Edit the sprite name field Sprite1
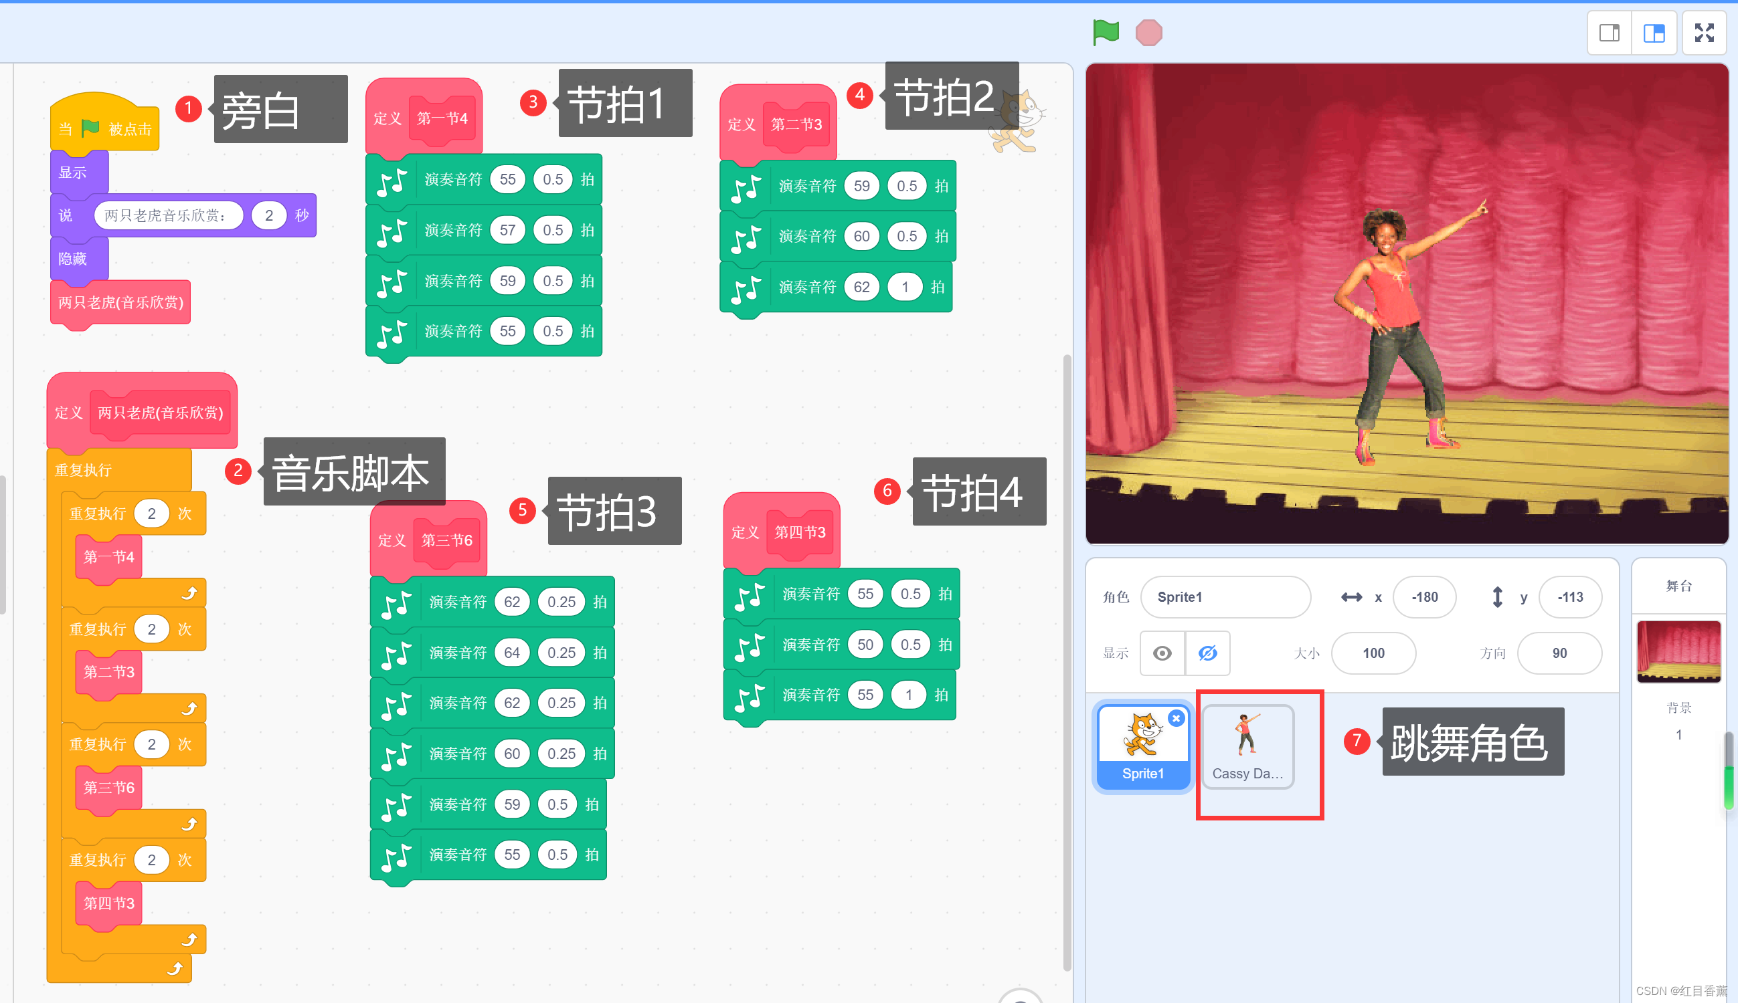This screenshot has width=1738, height=1003. tap(1225, 597)
